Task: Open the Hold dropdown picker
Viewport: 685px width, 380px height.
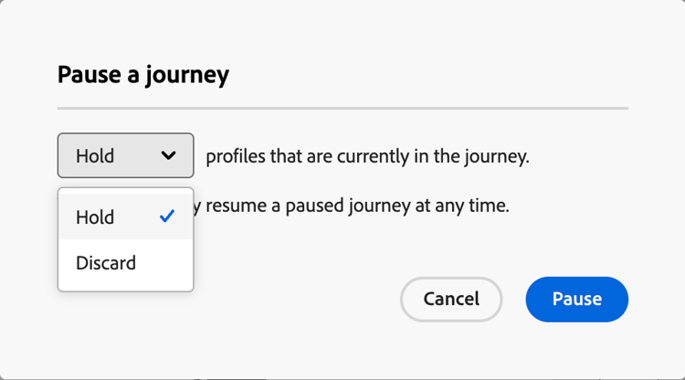Action: tap(125, 155)
